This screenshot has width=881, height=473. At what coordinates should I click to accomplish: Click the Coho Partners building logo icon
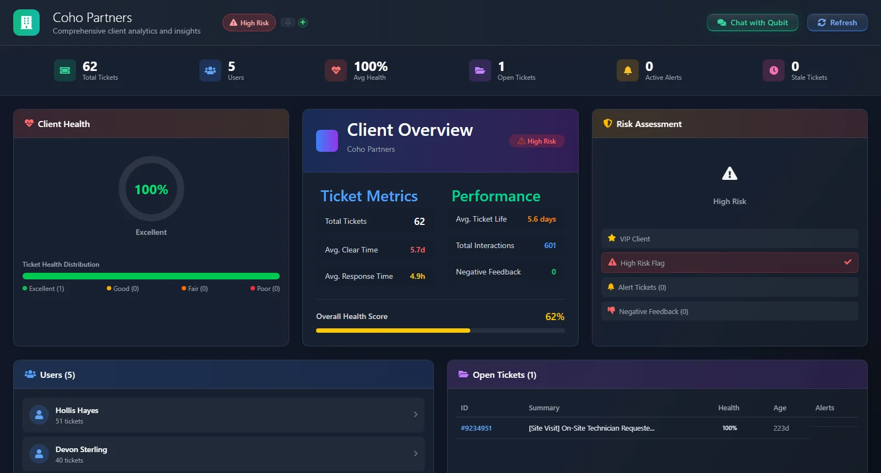(x=26, y=23)
